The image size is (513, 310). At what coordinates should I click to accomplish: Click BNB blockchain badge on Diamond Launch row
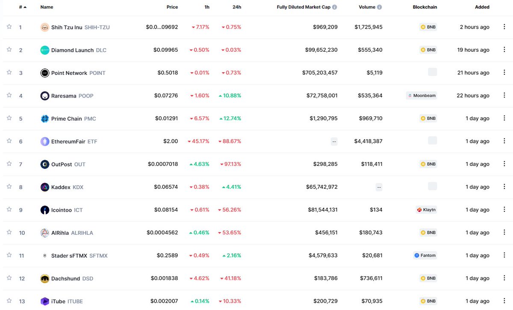click(x=428, y=50)
